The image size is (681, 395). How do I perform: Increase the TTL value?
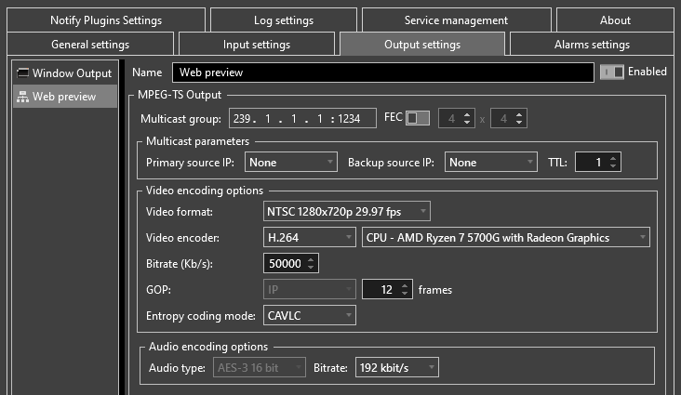click(613, 158)
